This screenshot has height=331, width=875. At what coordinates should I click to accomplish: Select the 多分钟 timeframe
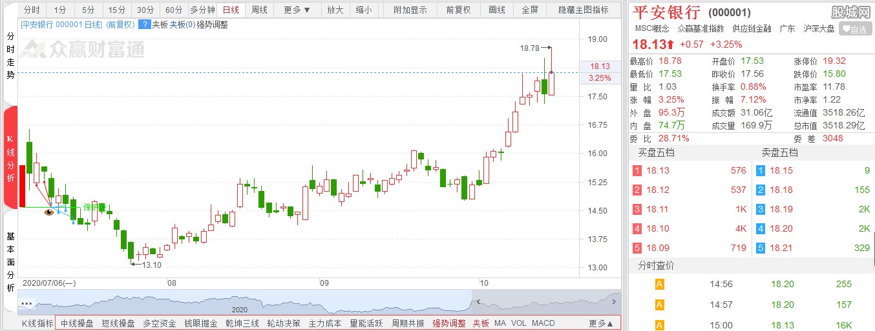pyautogui.click(x=202, y=10)
